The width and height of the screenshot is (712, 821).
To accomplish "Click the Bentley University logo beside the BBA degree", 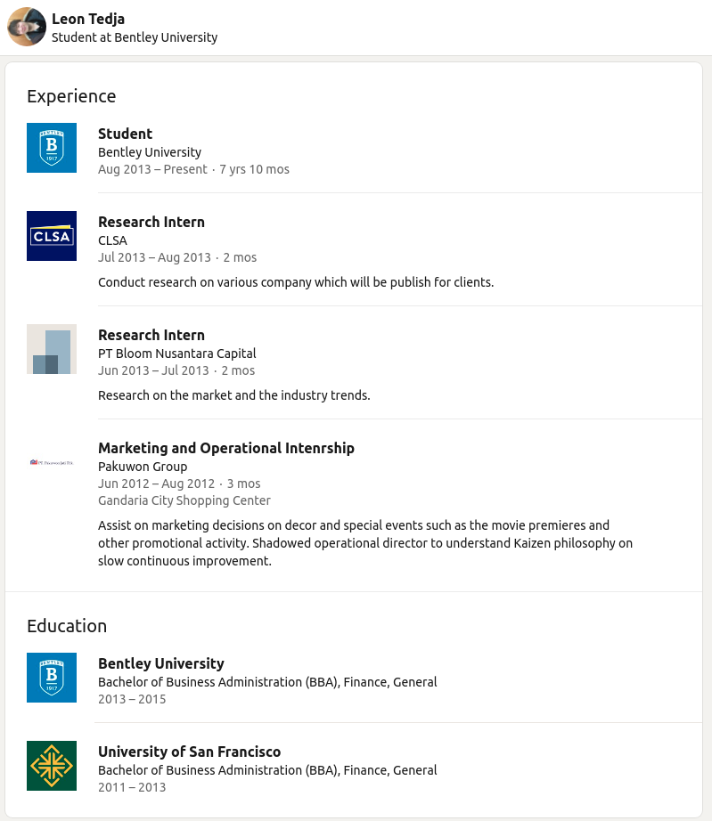I will 52,678.
